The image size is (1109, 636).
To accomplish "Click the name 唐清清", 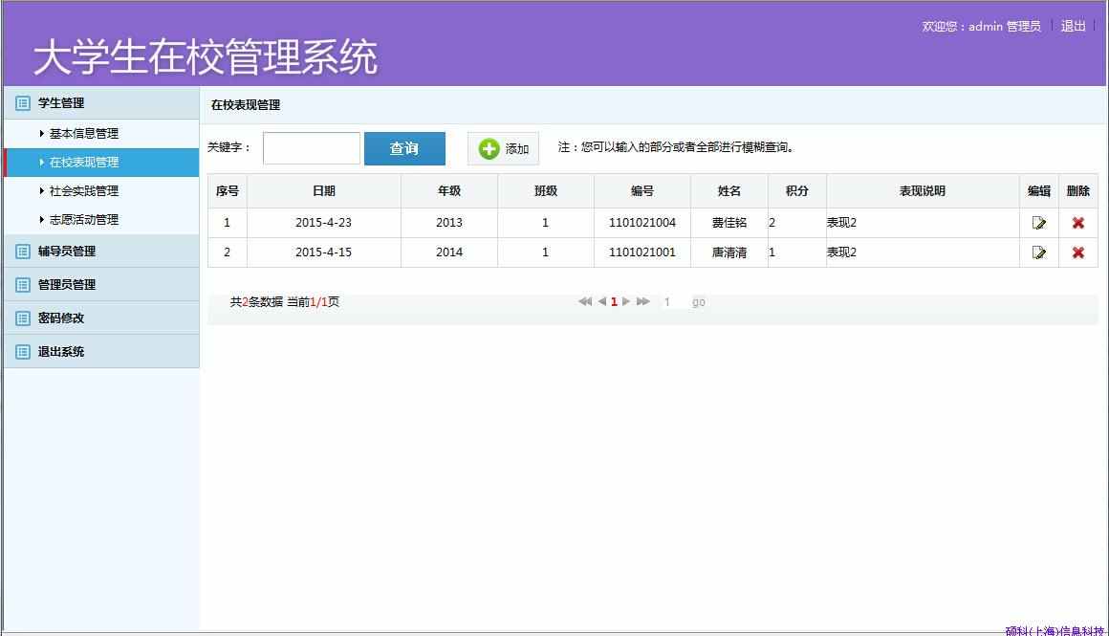I will 729,252.
